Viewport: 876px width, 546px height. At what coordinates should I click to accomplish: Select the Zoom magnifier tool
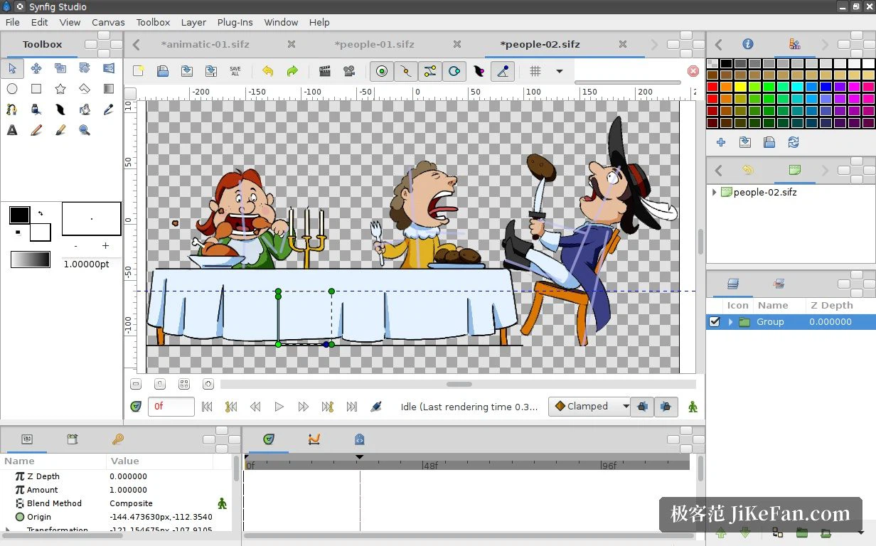point(85,130)
